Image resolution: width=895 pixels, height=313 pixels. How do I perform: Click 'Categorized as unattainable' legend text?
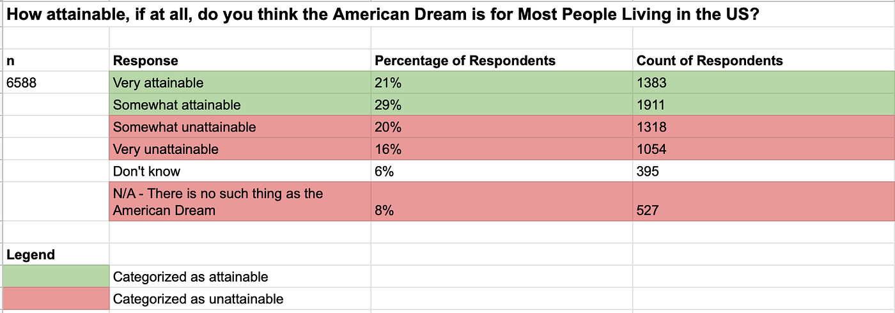(x=198, y=298)
